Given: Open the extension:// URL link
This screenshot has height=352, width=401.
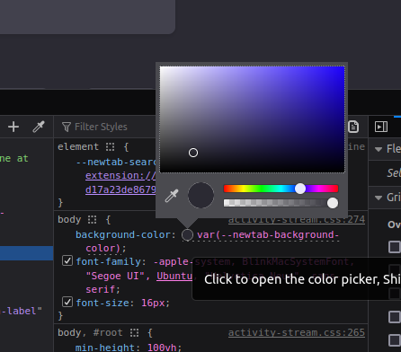Looking at the screenshot, I should coord(120,175).
